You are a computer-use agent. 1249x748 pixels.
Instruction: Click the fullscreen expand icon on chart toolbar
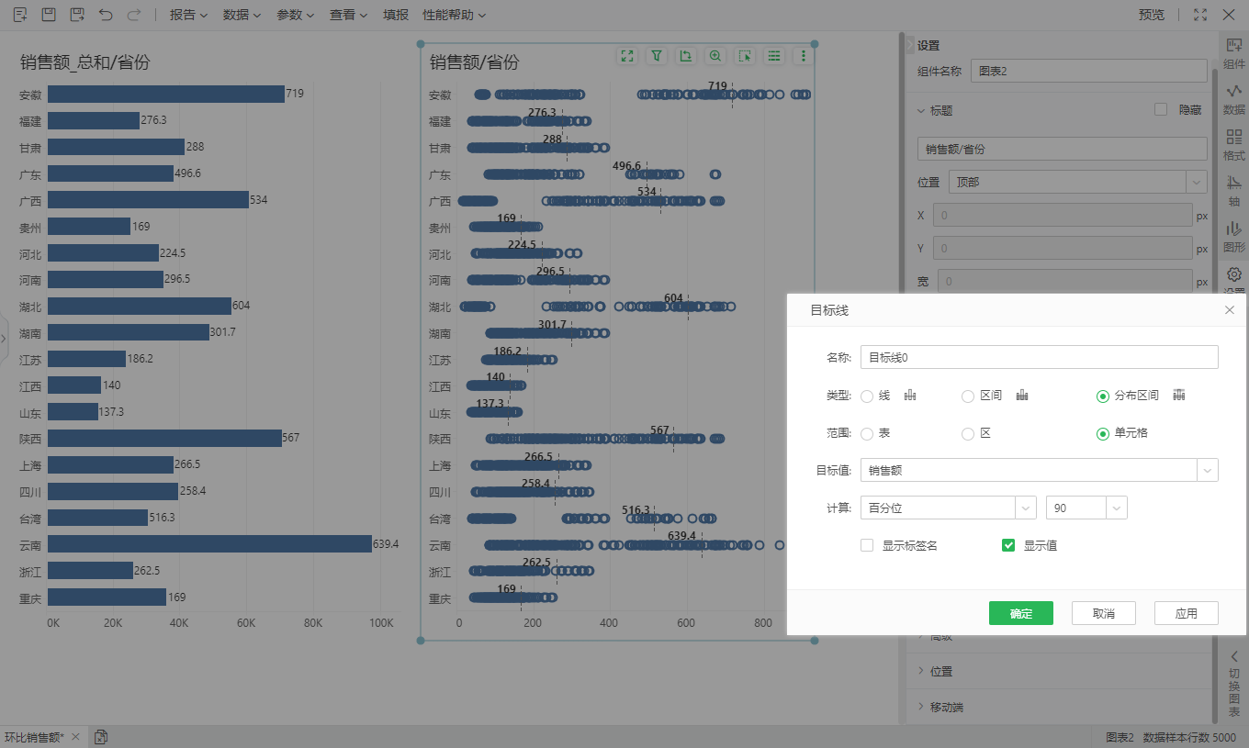(627, 56)
